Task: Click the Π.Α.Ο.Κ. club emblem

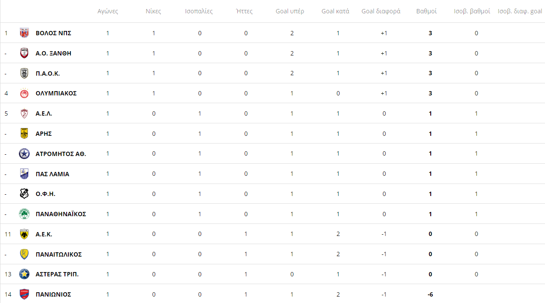Action: (x=24, y=73)
